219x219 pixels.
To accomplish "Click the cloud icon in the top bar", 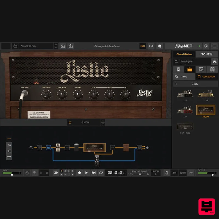I will tap(160, 46).
